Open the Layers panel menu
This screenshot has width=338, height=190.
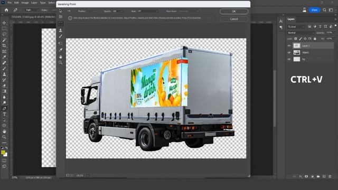pyautogui.click(x=335, y=19)
